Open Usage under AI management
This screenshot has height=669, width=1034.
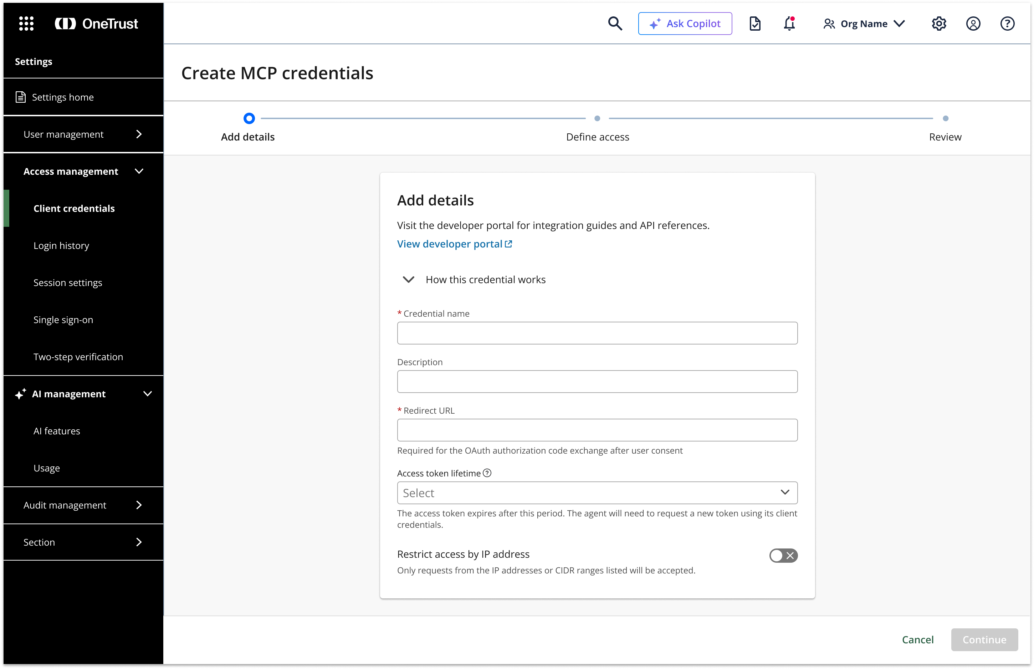[83, 468]
